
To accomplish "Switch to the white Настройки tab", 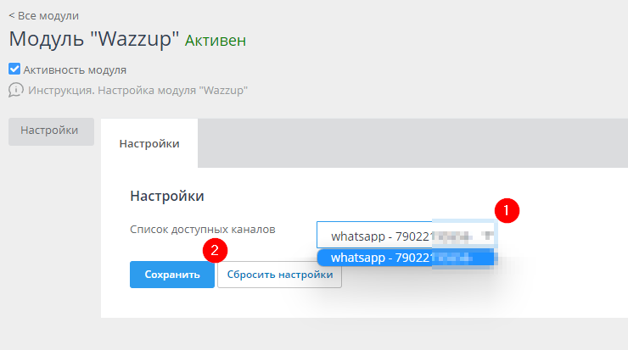I will (149, 144).
